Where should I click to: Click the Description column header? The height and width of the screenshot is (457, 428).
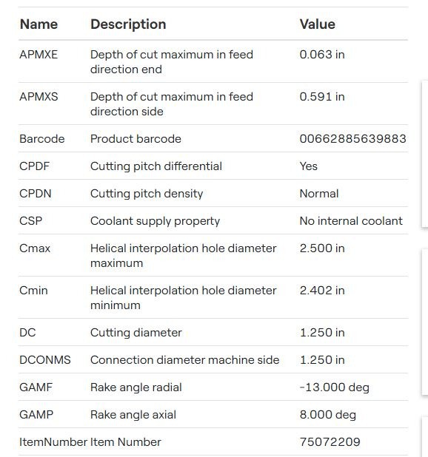point(128,24)
